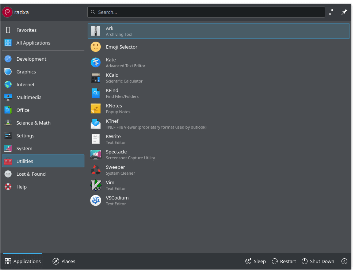The image size is (355, 270).
Task: Launch Sweeper recycle icon
Action: pos(96,170)
